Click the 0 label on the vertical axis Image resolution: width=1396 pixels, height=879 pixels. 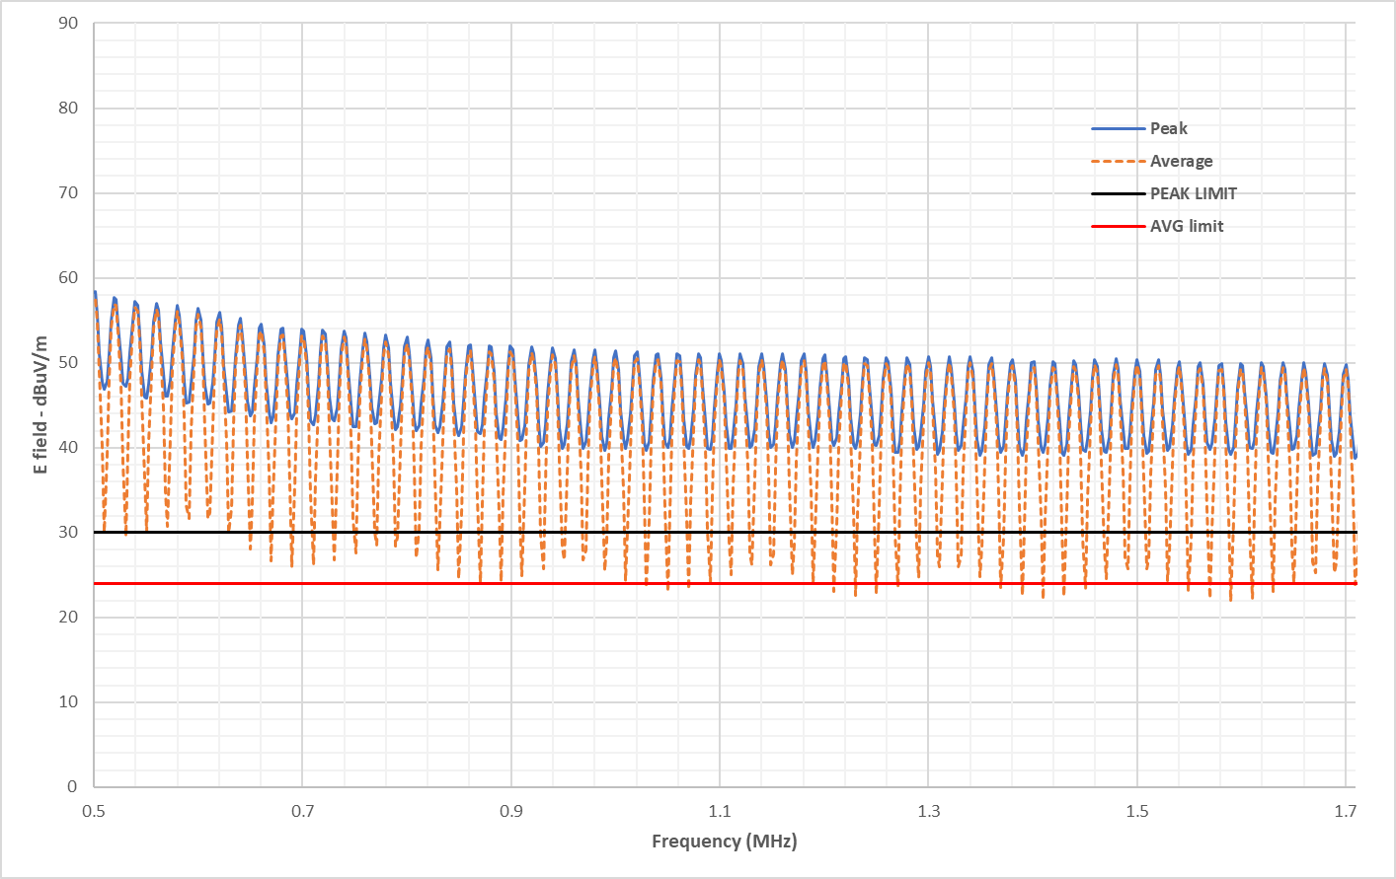pos(73,786)
